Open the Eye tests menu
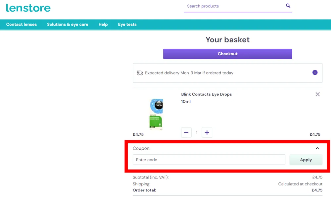The image size is (331, 198). (127, 25)
